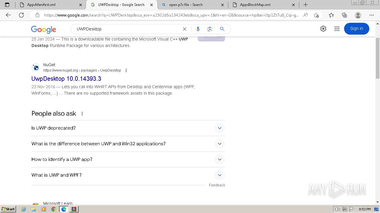Open Collections panel
The width and height of the screenshot is (380, 213).
344,15
